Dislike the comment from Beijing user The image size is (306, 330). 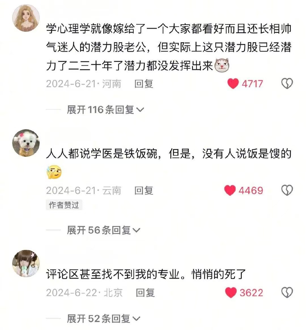(287, 293)
